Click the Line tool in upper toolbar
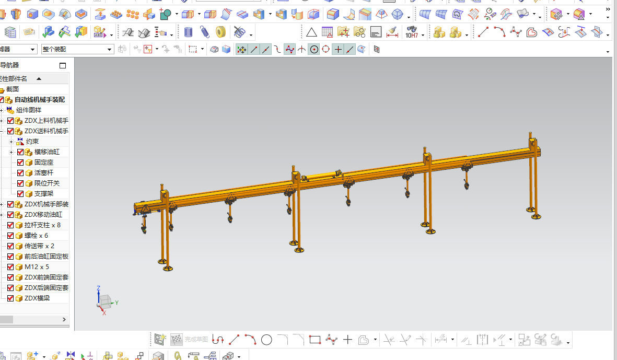 (483, 32)
